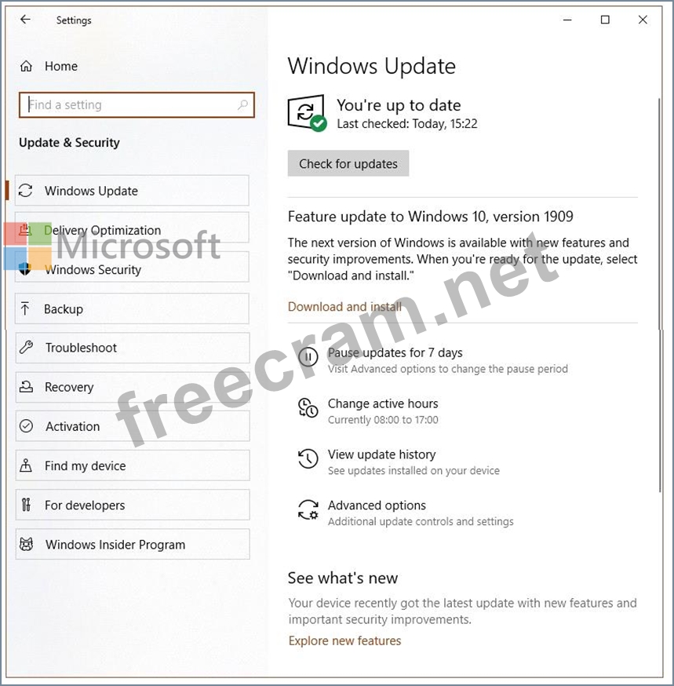This screenshot has height=686, width=674.
Task: Open Windows Insider Program page
Action: [133, 544]
